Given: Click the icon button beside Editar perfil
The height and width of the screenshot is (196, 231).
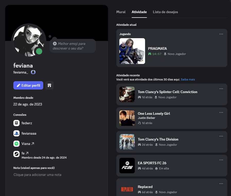Looking at the screenshot, I should [49, 85].
